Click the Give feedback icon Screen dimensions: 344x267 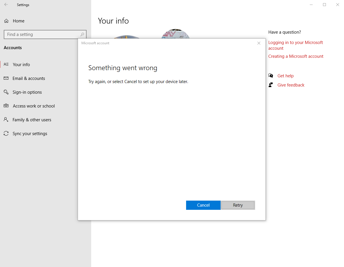pos(271,84)
